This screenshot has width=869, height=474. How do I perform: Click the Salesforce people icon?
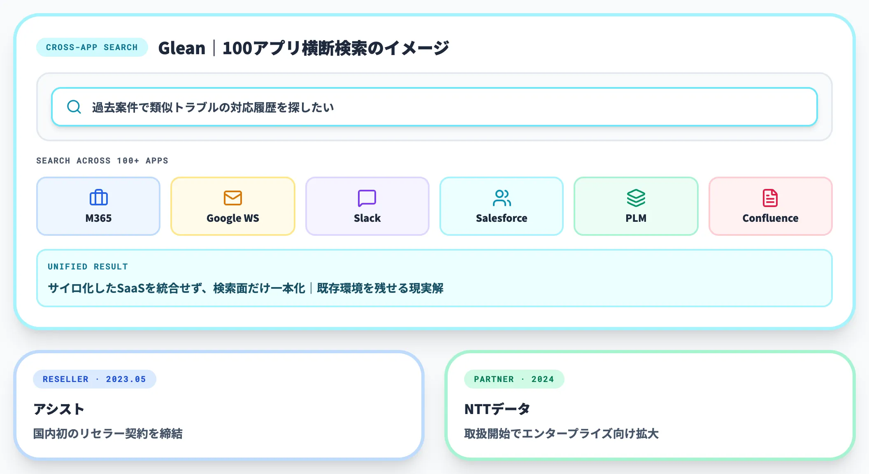point(502,198)
